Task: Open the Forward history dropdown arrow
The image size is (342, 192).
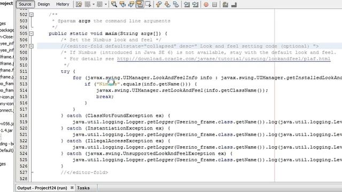Action: pos(106,4)
